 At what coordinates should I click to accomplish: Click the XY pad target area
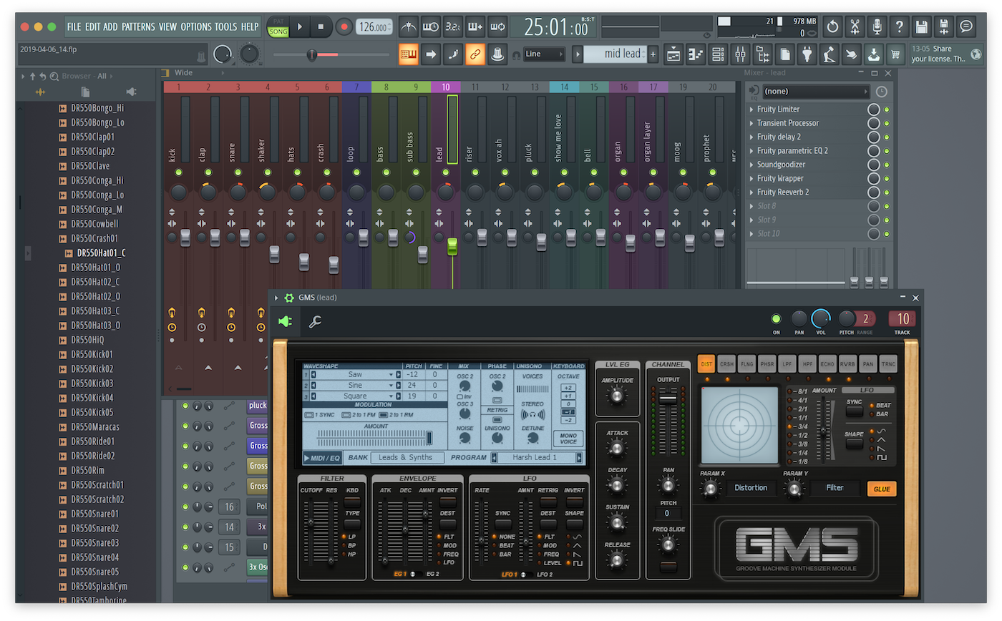(x=739, y=425)
